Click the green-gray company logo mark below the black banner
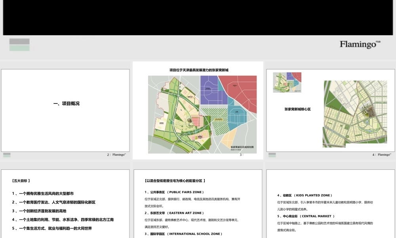 [x=19, y=44]
